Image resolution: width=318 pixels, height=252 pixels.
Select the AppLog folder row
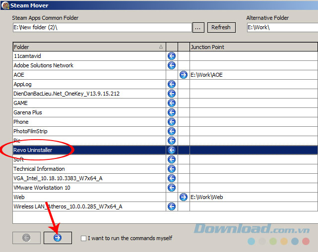click(89, 84)
